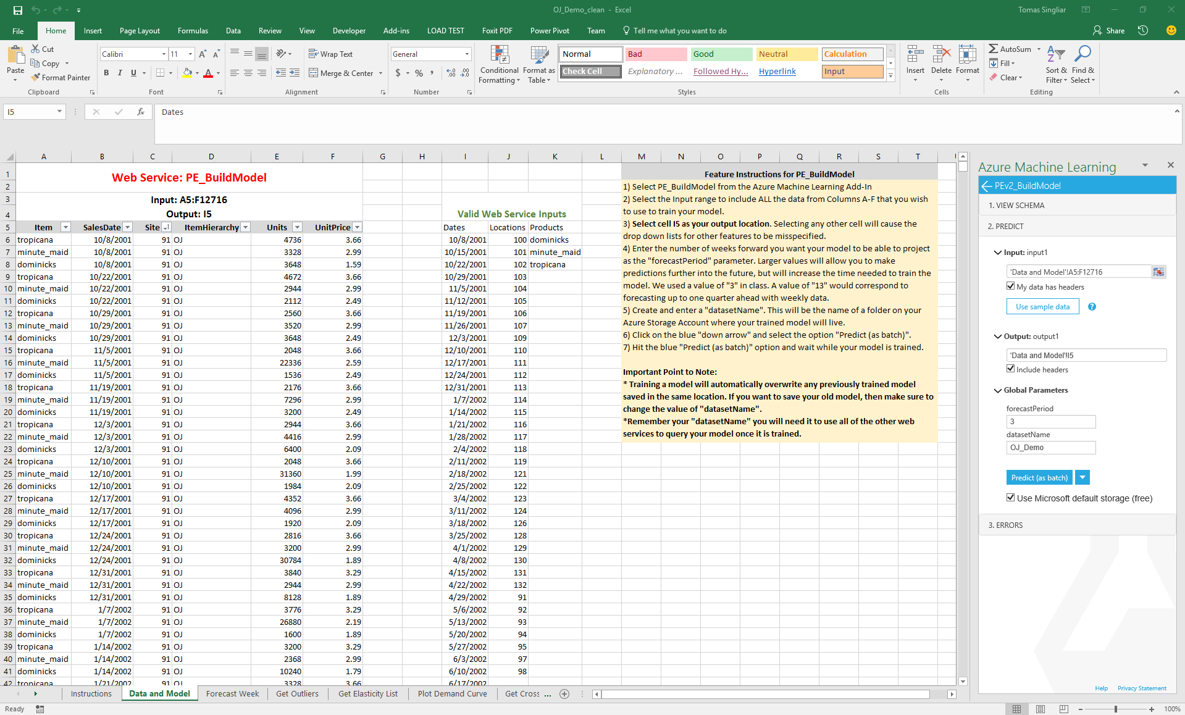Open the Item column filter dropdown
The width and height of the screenshot is (1185, 715).
point(66,227)
